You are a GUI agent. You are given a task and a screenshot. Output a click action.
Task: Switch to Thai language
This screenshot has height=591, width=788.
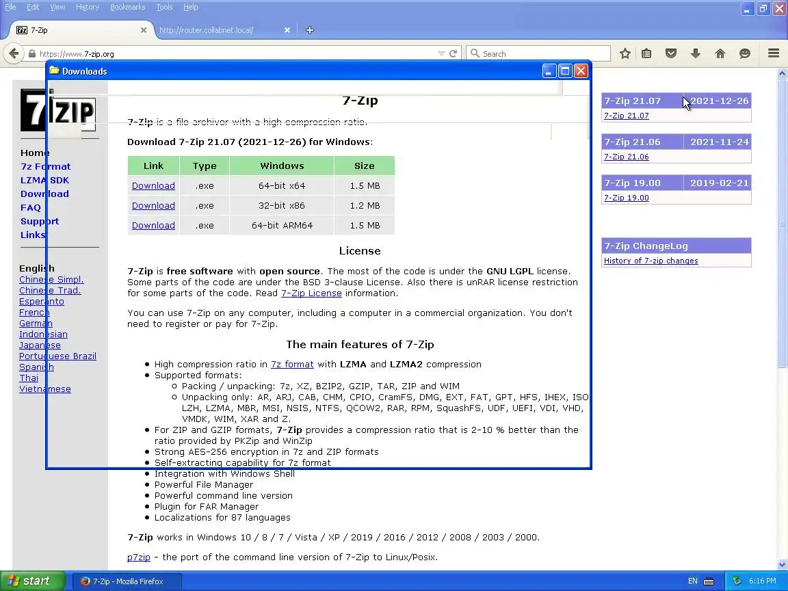[x=29, y=378]
